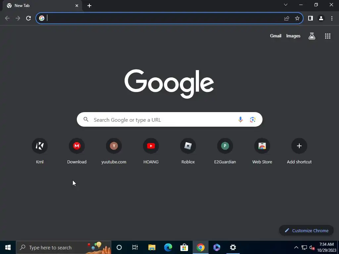Open File Explorer from taskbar
Viewport: 339px width, 254px height.
point(152,247)
